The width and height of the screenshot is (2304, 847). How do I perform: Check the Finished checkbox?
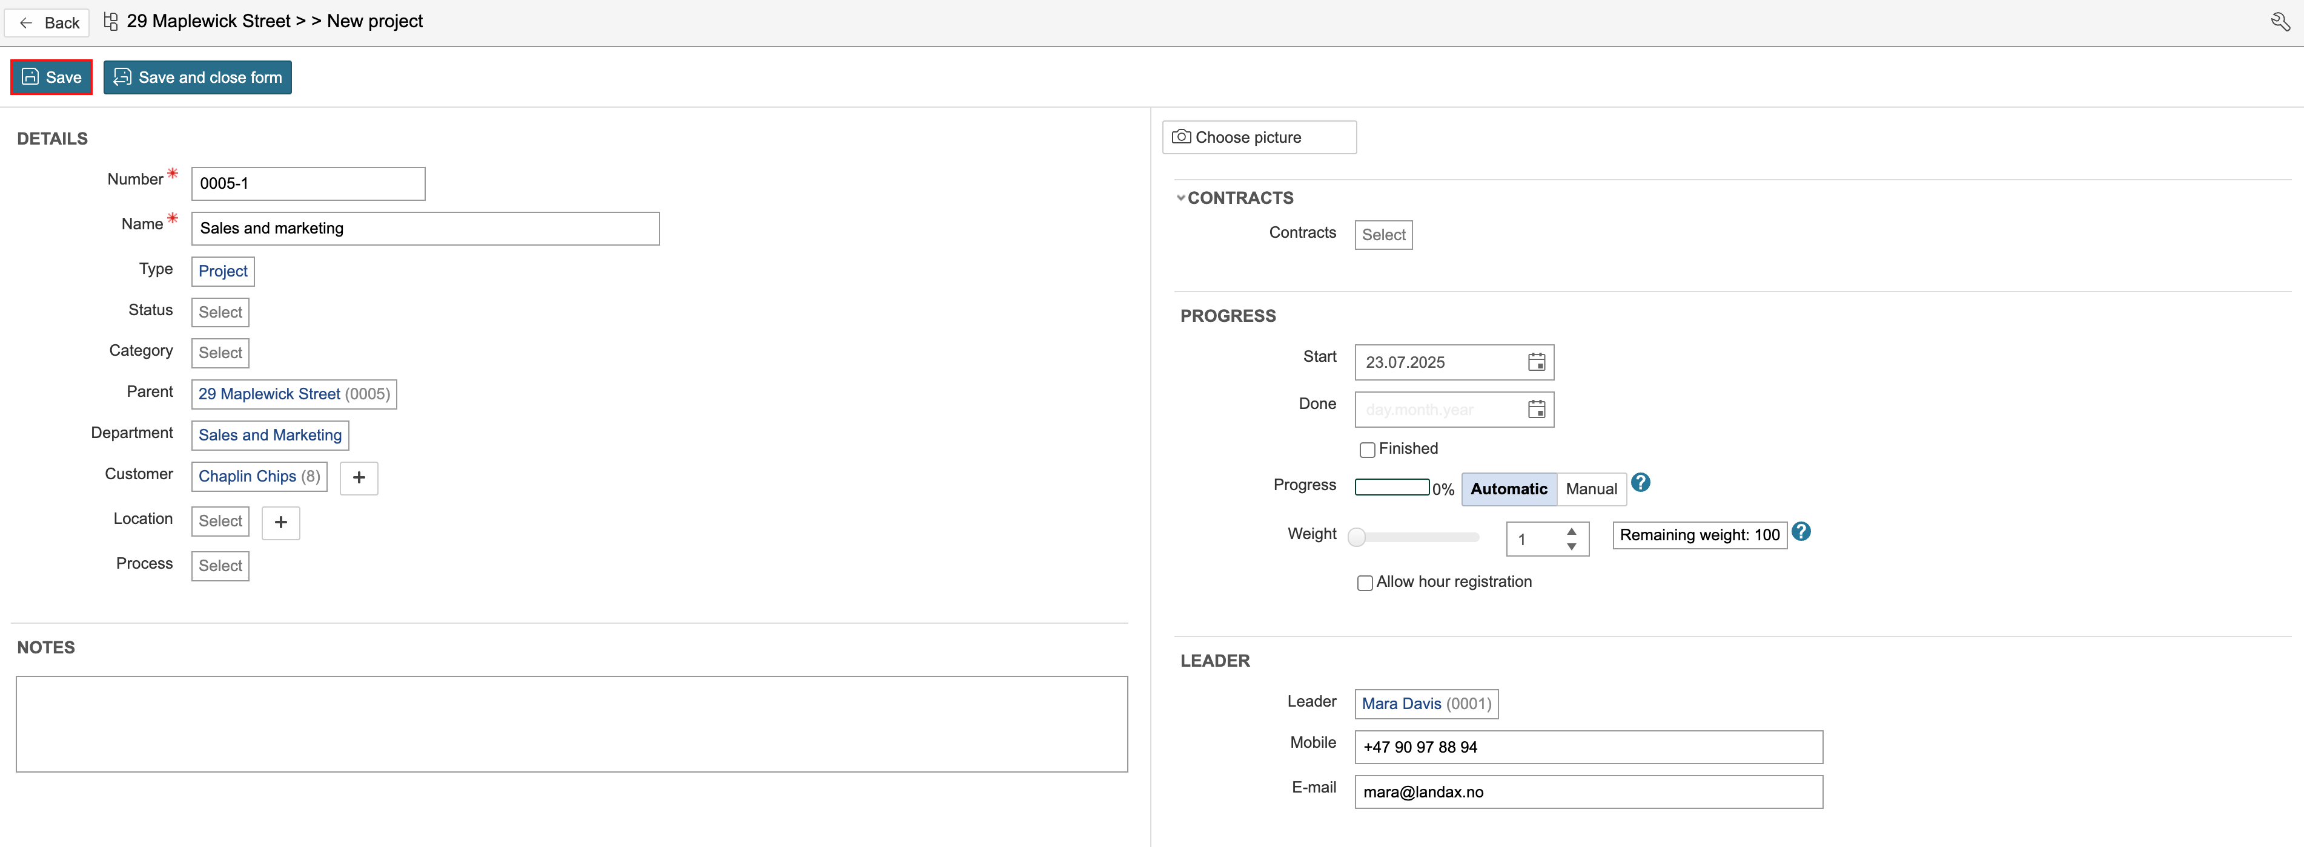tap(1366, 450)
